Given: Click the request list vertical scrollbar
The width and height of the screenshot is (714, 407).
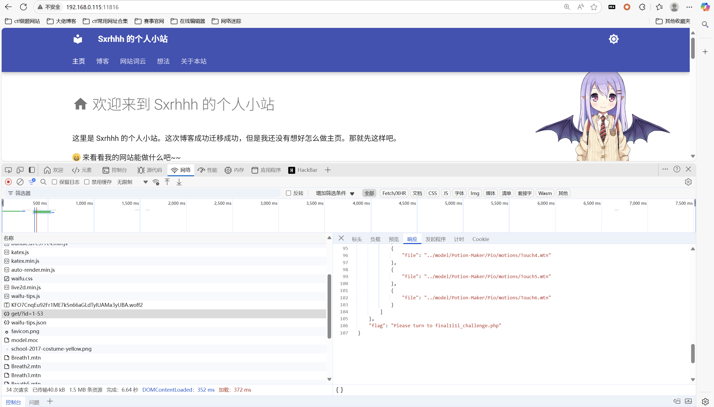Looking at the screenshot, I should pos(329,306).
